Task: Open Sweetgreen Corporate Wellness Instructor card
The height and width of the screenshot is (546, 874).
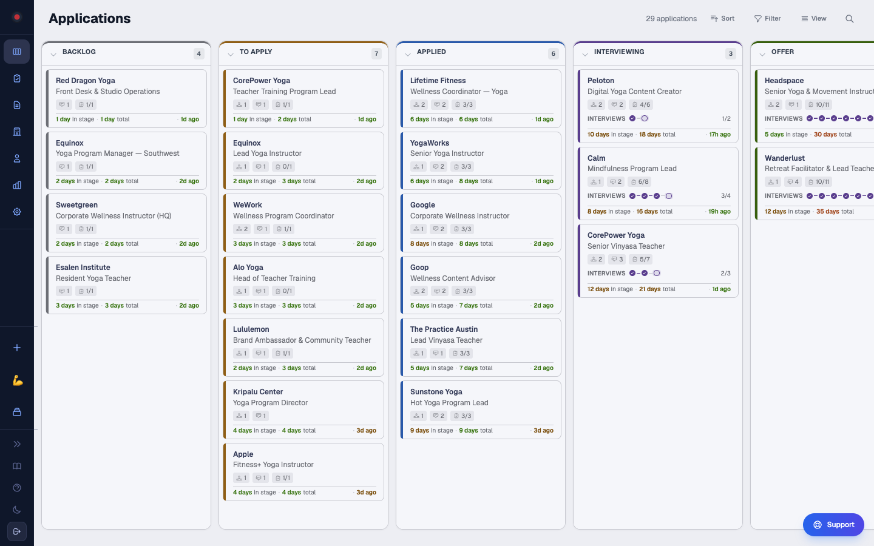Action: click(x=126, y=223)
